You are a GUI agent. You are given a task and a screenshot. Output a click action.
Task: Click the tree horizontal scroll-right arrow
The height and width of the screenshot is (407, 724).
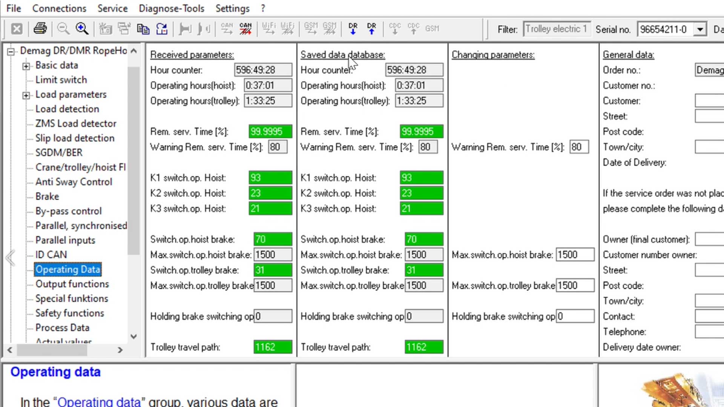coord(120,350)
